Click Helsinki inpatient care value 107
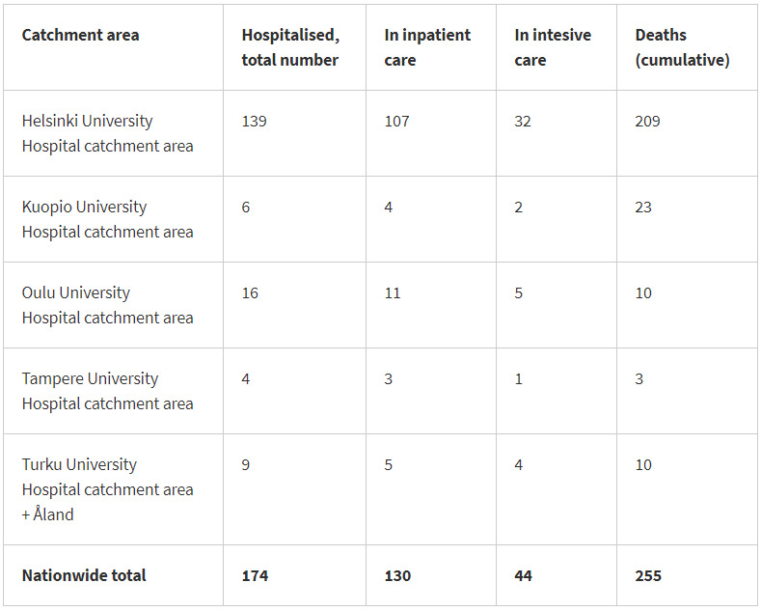The height and width of the screenshot is (611, 761). click(x=396, y=122)
